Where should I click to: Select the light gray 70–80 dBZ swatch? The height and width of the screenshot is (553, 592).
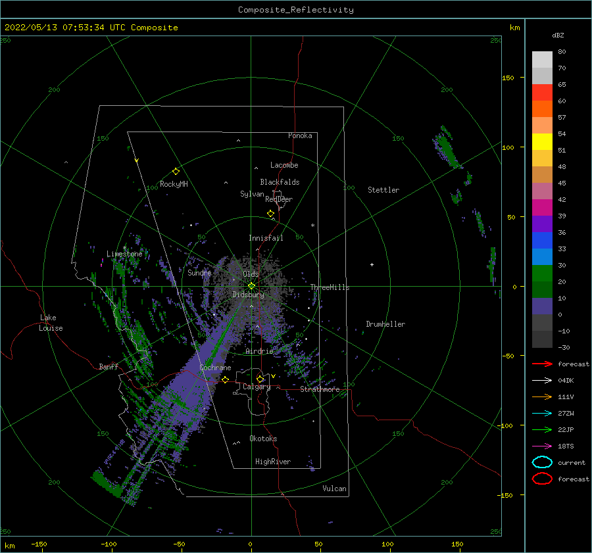click(x=542, y=60)
